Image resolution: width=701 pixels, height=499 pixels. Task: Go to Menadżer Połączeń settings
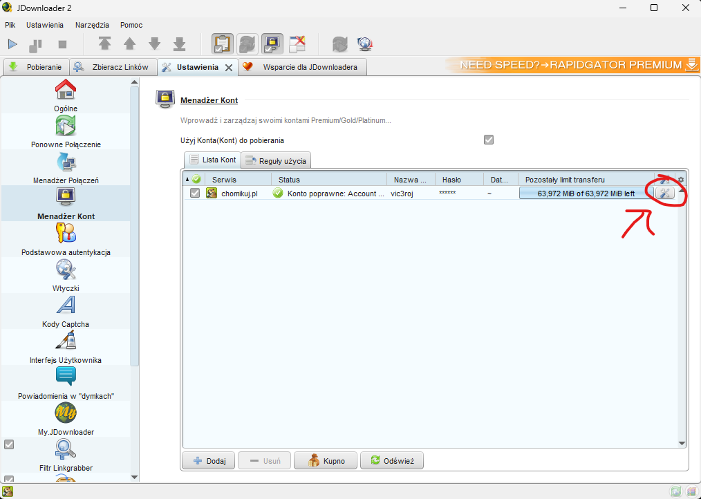click(66, 167)
